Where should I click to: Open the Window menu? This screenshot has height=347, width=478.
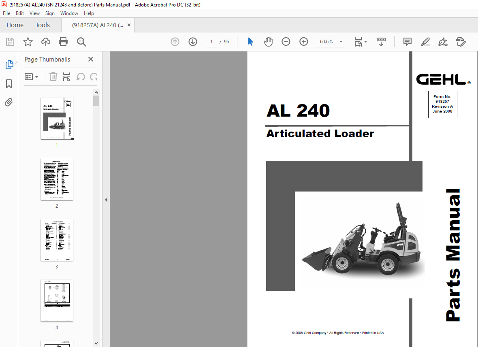[x=69, y=13]
